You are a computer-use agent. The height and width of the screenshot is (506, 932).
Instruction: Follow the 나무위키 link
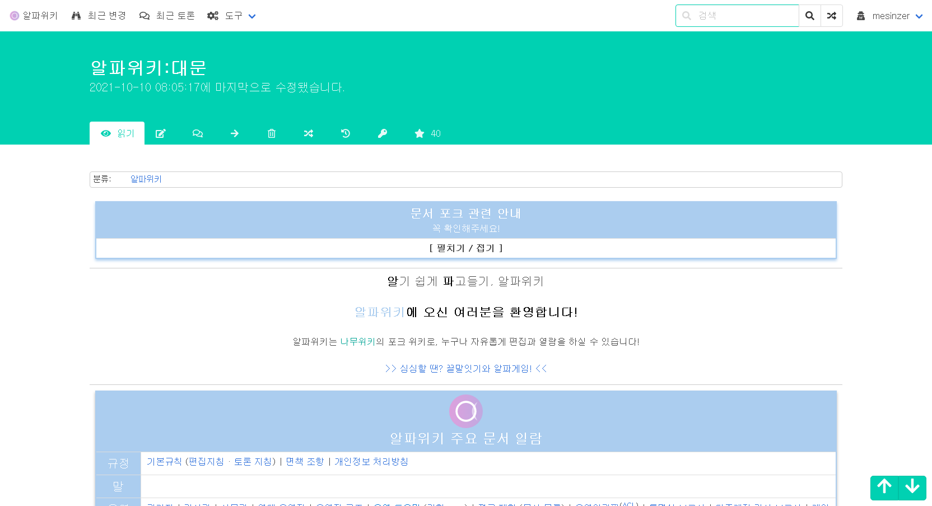coord(358,342)
